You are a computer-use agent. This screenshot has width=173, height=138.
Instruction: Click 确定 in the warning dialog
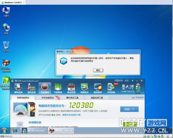(98, 70)
